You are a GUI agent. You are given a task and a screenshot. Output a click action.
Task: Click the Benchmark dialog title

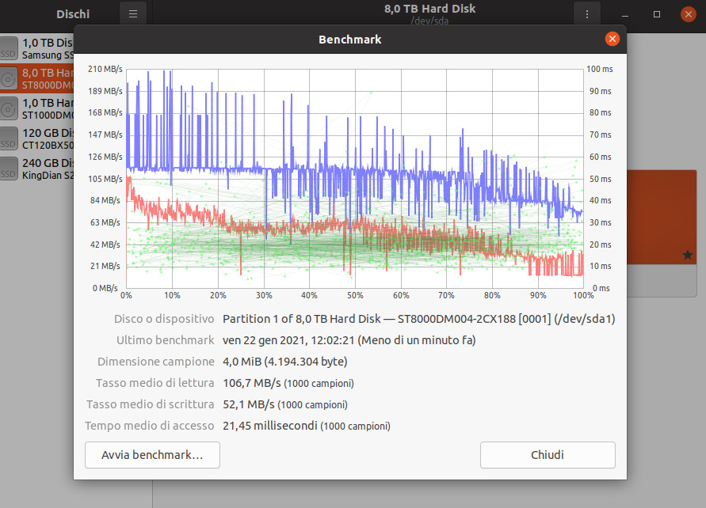(x=350, y=40)
